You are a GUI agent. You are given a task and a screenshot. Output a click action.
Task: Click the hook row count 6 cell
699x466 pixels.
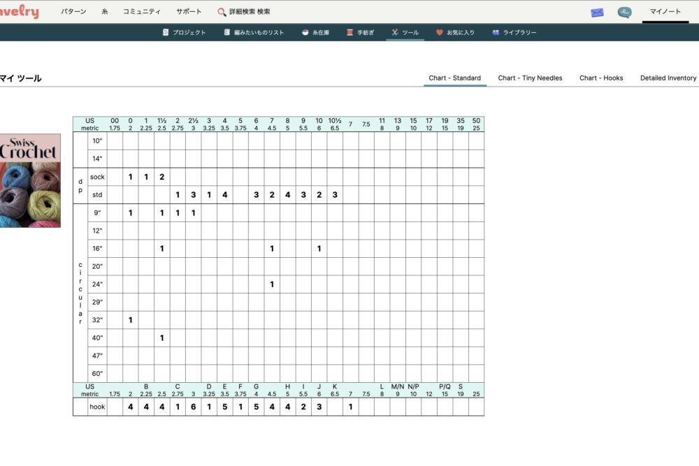pyautogui.click(x=193, y=407)
